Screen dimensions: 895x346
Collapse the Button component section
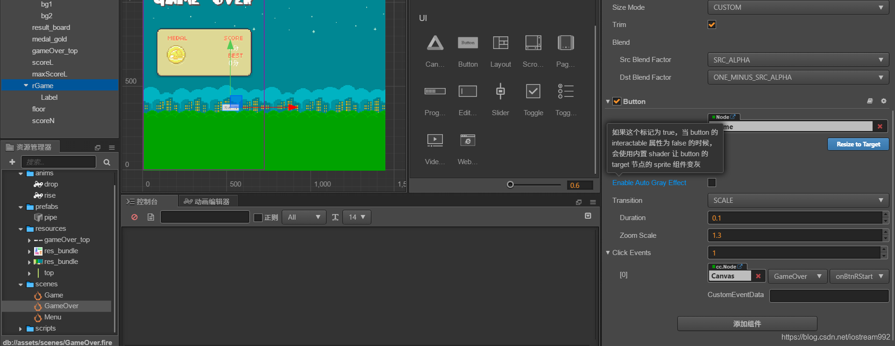[x=608, y=101]
